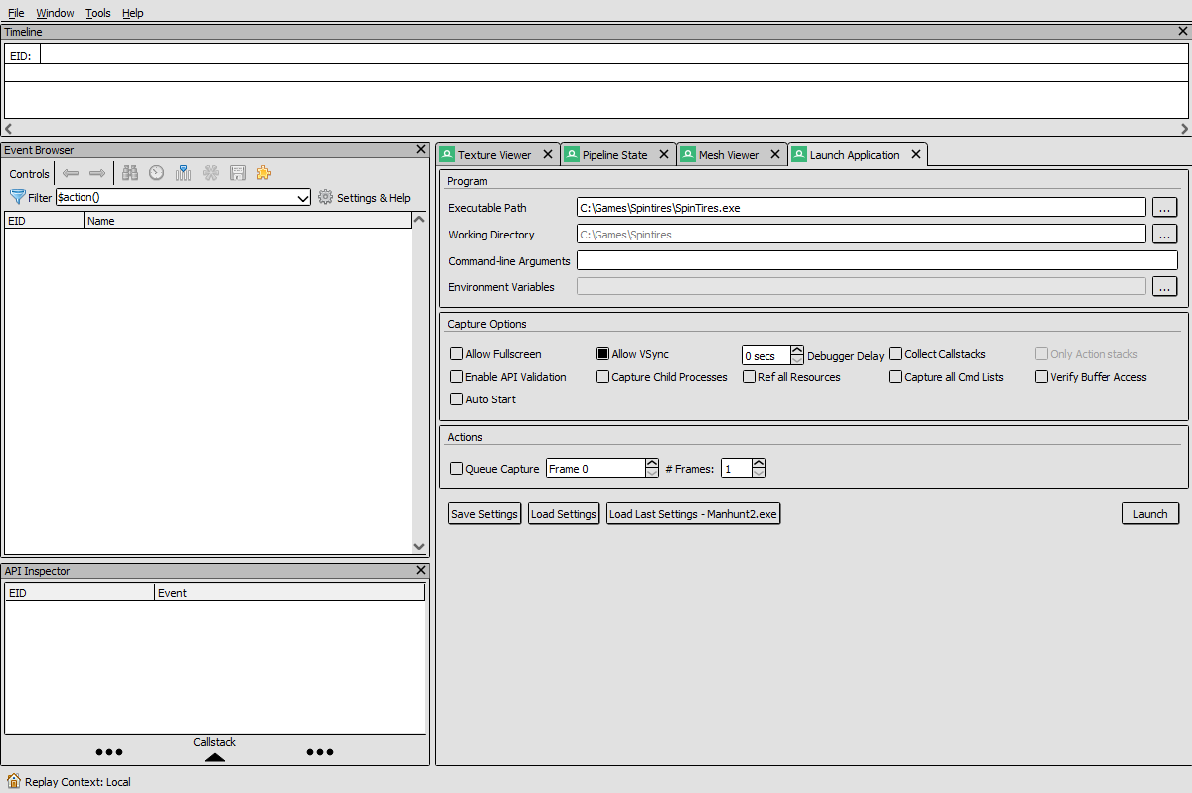Browse for the Executable Path file

point(1164,208)
